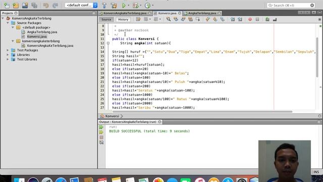Viewport: 323px width, 182px height.
Task: Switch to History view button
Action: (x=123, y=19)
